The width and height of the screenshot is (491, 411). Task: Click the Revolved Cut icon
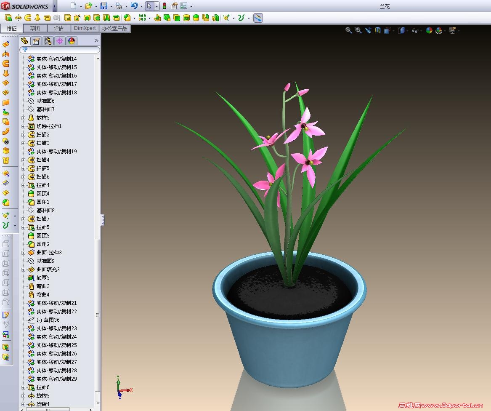(x=87, y=18)
